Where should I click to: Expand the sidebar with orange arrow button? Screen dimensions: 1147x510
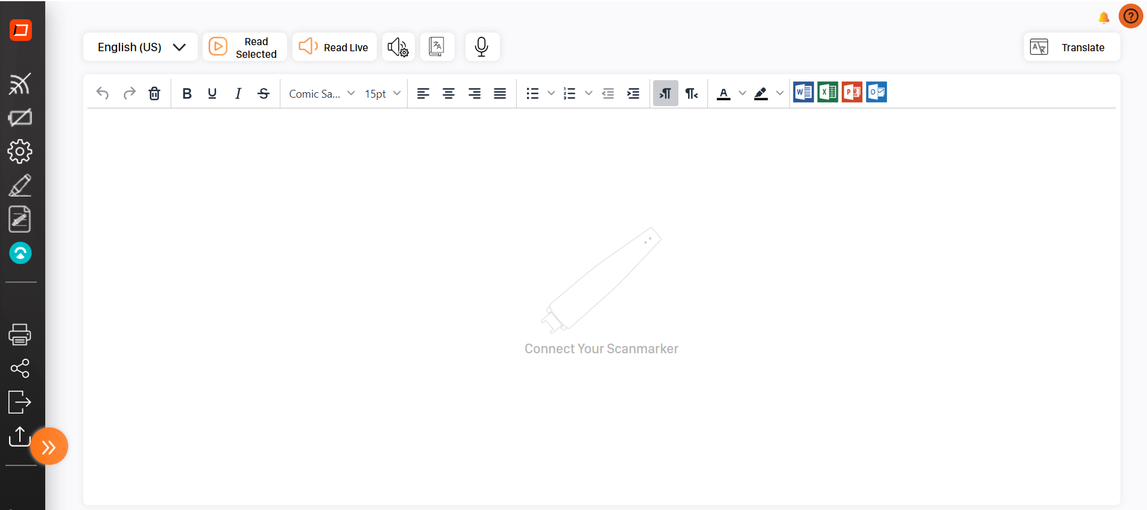point(49,447)
